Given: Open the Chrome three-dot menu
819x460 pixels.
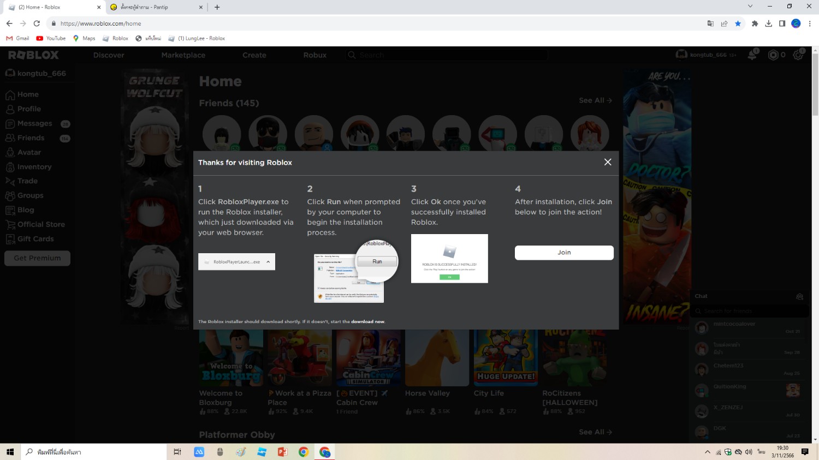Looking at the screenshot, I should (810, 23).
